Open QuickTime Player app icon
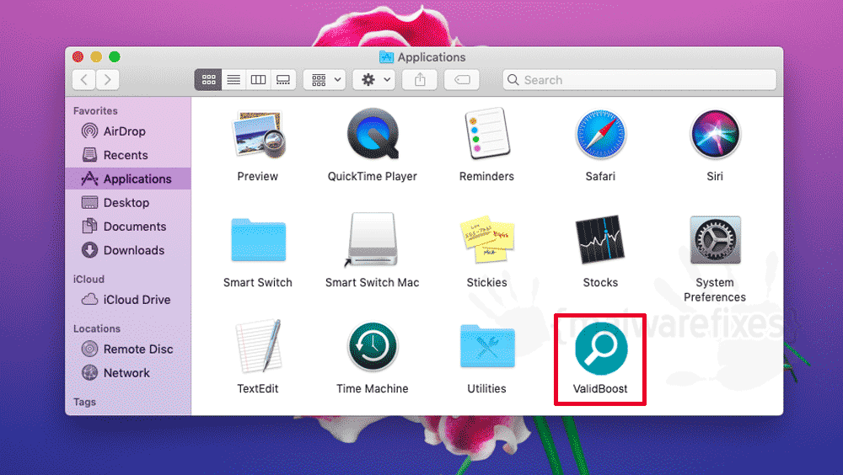843x475 pixels. pos(373,134)
